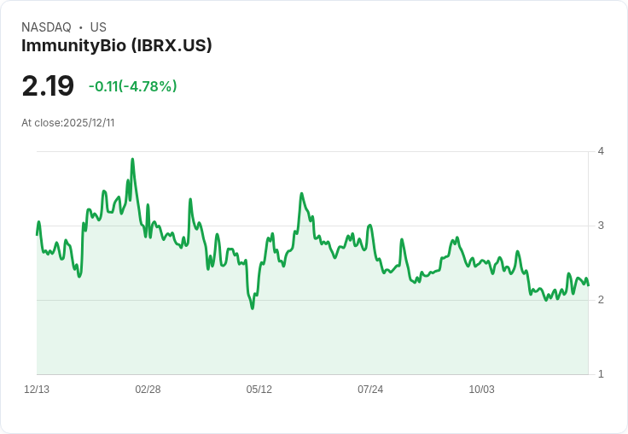The width and height of the screenshot is (628, 434).
Task: Click the 4 label on the price axis
Action: tap(601, 151)
